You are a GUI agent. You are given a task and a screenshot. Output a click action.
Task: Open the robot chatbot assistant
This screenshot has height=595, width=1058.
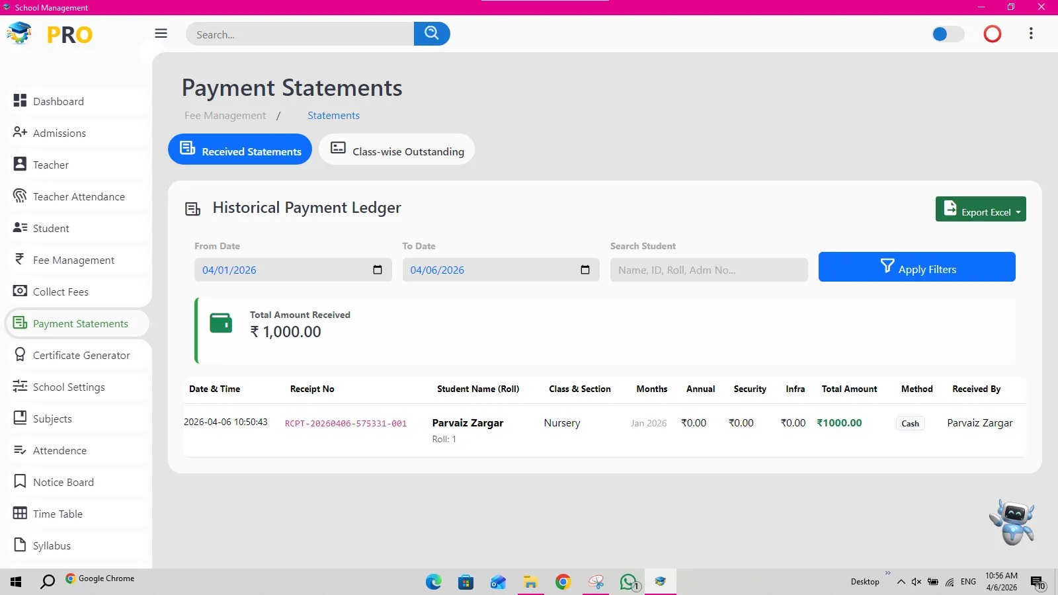point(1012,522)
